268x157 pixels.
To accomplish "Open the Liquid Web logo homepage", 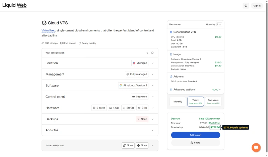I will [x=14, y=5].
